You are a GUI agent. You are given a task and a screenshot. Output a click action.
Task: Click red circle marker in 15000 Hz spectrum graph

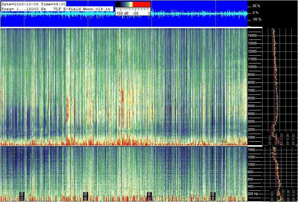pyautogui.click(x=280, y=139)
